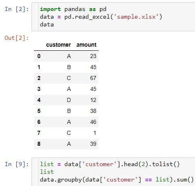Select the row index 7 cell
The height and width of the screenshot is (186, 195).
click(x=39, y=133)
